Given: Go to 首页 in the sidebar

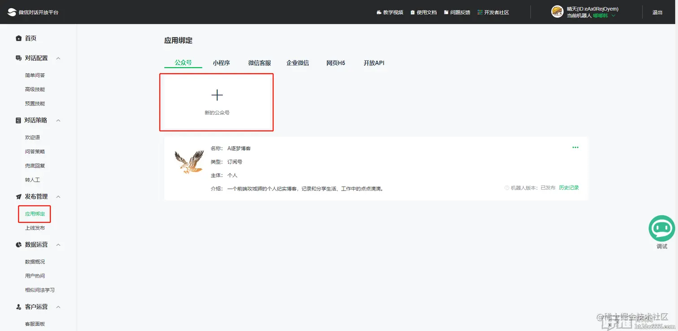Looking at the screenshot, I should [x=30, y=39].
